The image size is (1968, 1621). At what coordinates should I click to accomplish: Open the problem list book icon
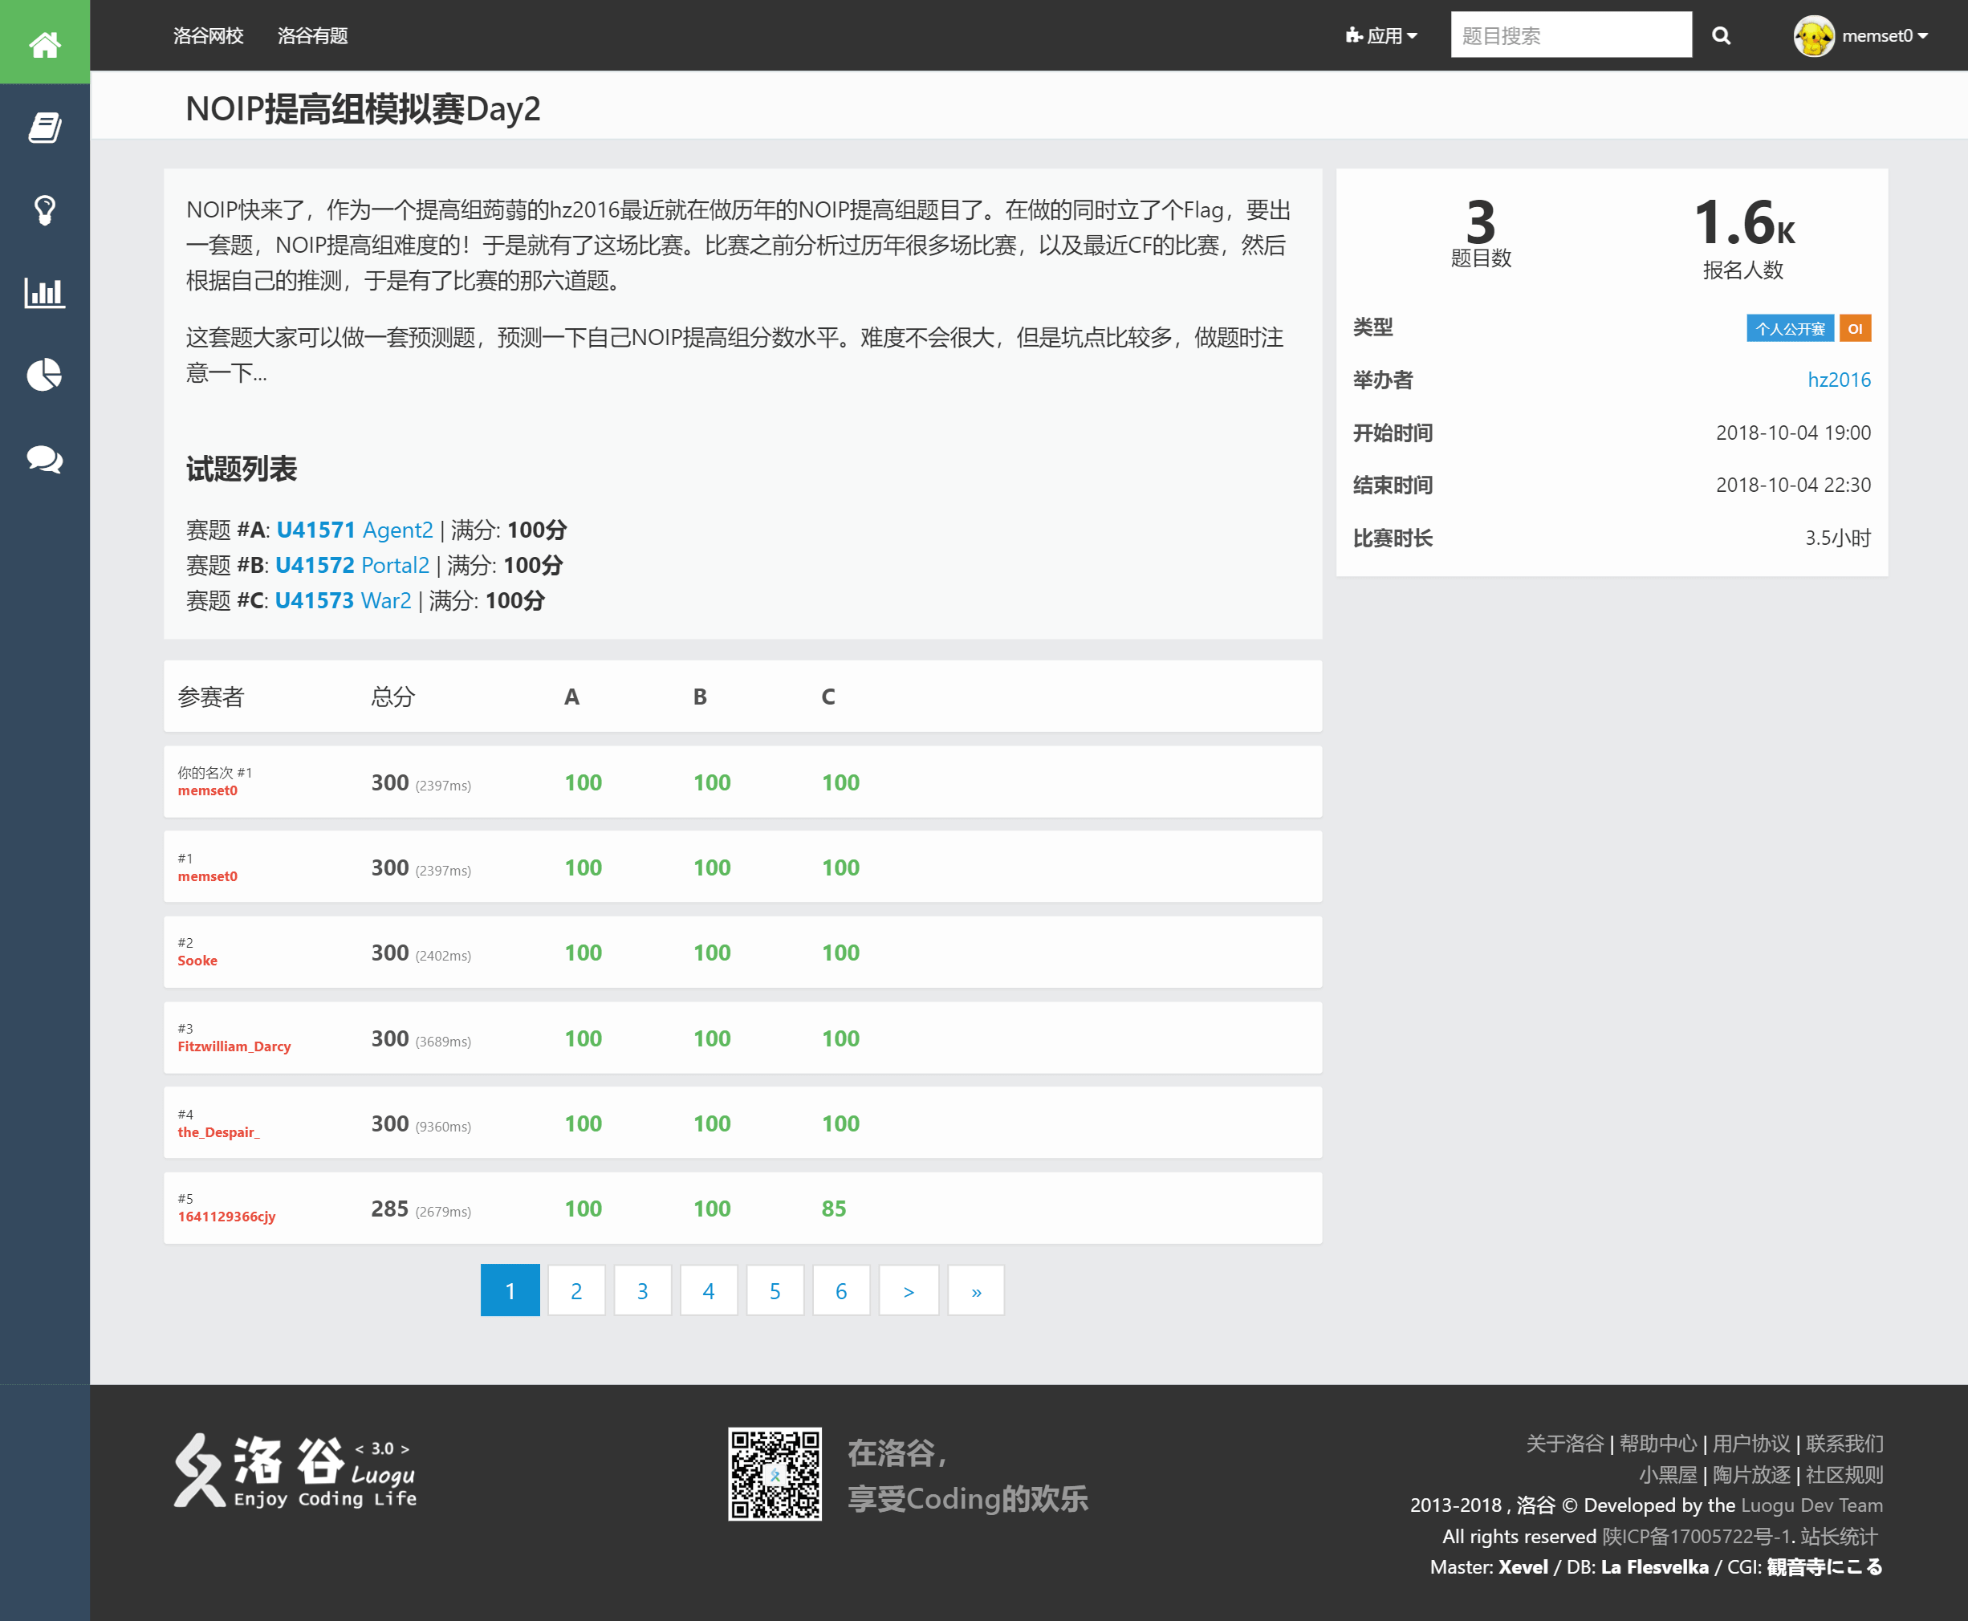pyautogui.click(x=44, y=126)
